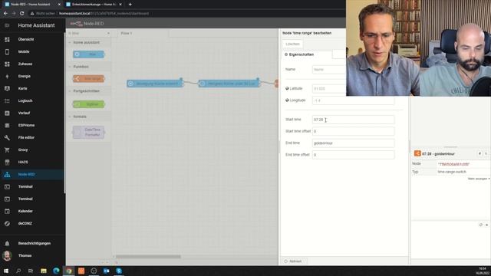The image size is (491, 276).
Task: Select the Node-RED sidebar entry
Action: [32, 174]
